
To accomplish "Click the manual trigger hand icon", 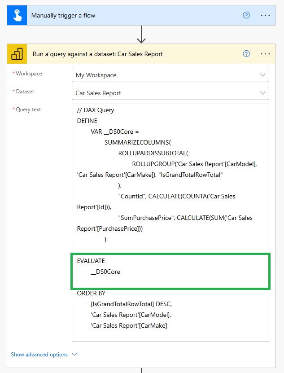I will [x=17, y=15].
